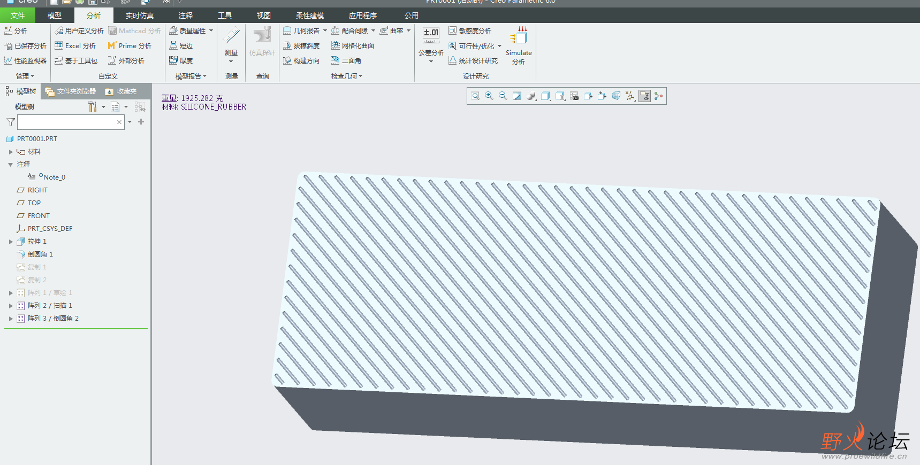Click the 网格化曲面 mesh surface tool
The height and width of the screenshot is (465, 920).
pyautogui.click(x=353, y=46)
